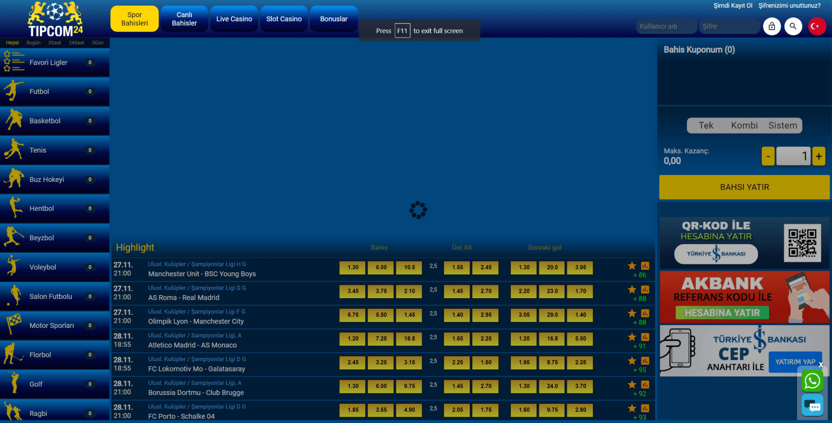Favorite the Manchester Unit - BSC Young Boys match star
Image resolution: width=832 pixels, height=423 pixels.
click(632, 266)
